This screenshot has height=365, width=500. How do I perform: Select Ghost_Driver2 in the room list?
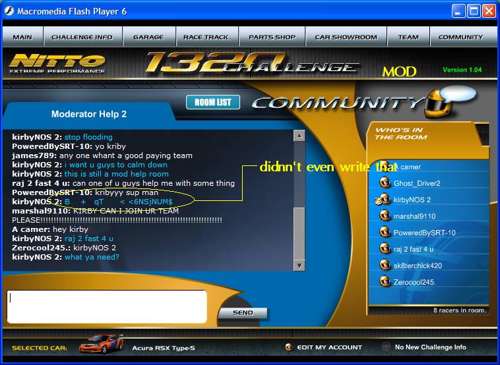417,183
